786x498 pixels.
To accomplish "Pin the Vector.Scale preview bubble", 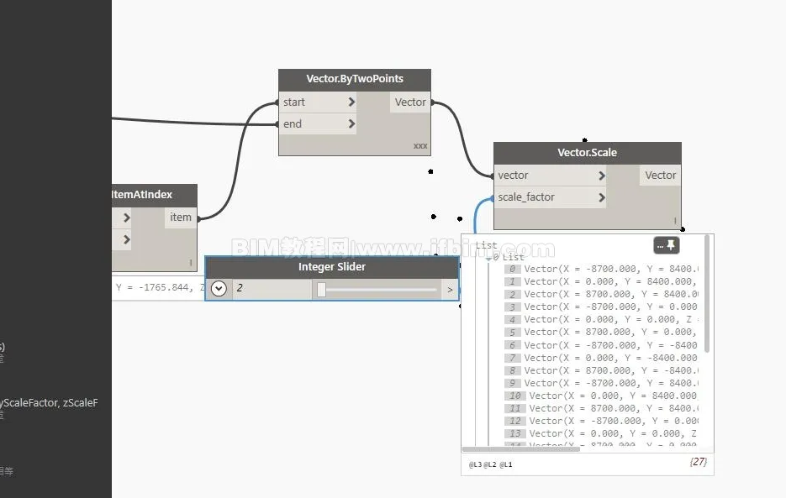I will point(671,245).
